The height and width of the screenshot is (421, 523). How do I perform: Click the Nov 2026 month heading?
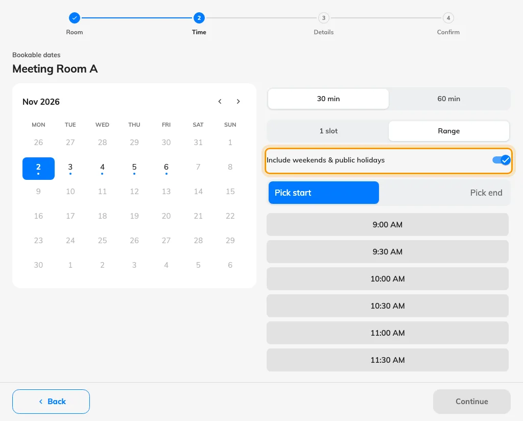(41, 102)
